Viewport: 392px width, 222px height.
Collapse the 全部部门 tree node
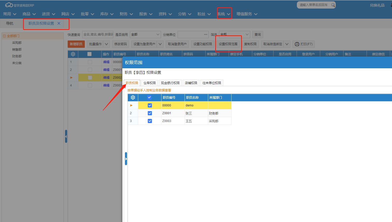[4, 36]
